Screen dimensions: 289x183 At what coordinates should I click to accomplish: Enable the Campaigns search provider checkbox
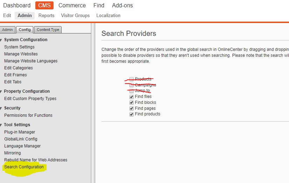(x=132, y=85)
